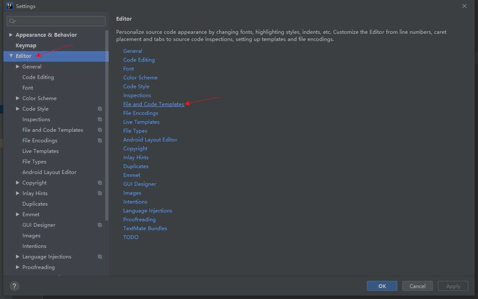Click the search magnifier icon
Viewport: 478px width, 299px height.
point(12,21)
